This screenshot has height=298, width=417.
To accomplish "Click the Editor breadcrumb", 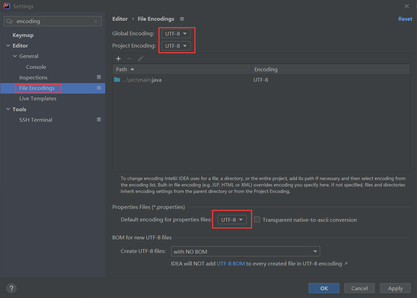I will coord(120,19).
